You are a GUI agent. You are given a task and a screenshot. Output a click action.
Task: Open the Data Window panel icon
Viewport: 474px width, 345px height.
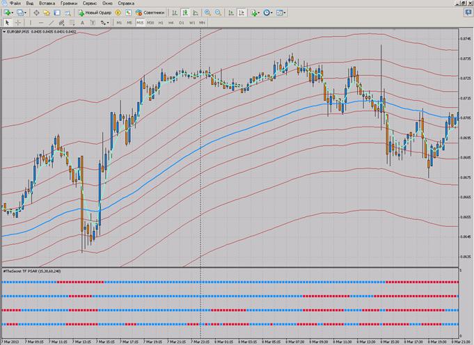click(x=36, y=13)
